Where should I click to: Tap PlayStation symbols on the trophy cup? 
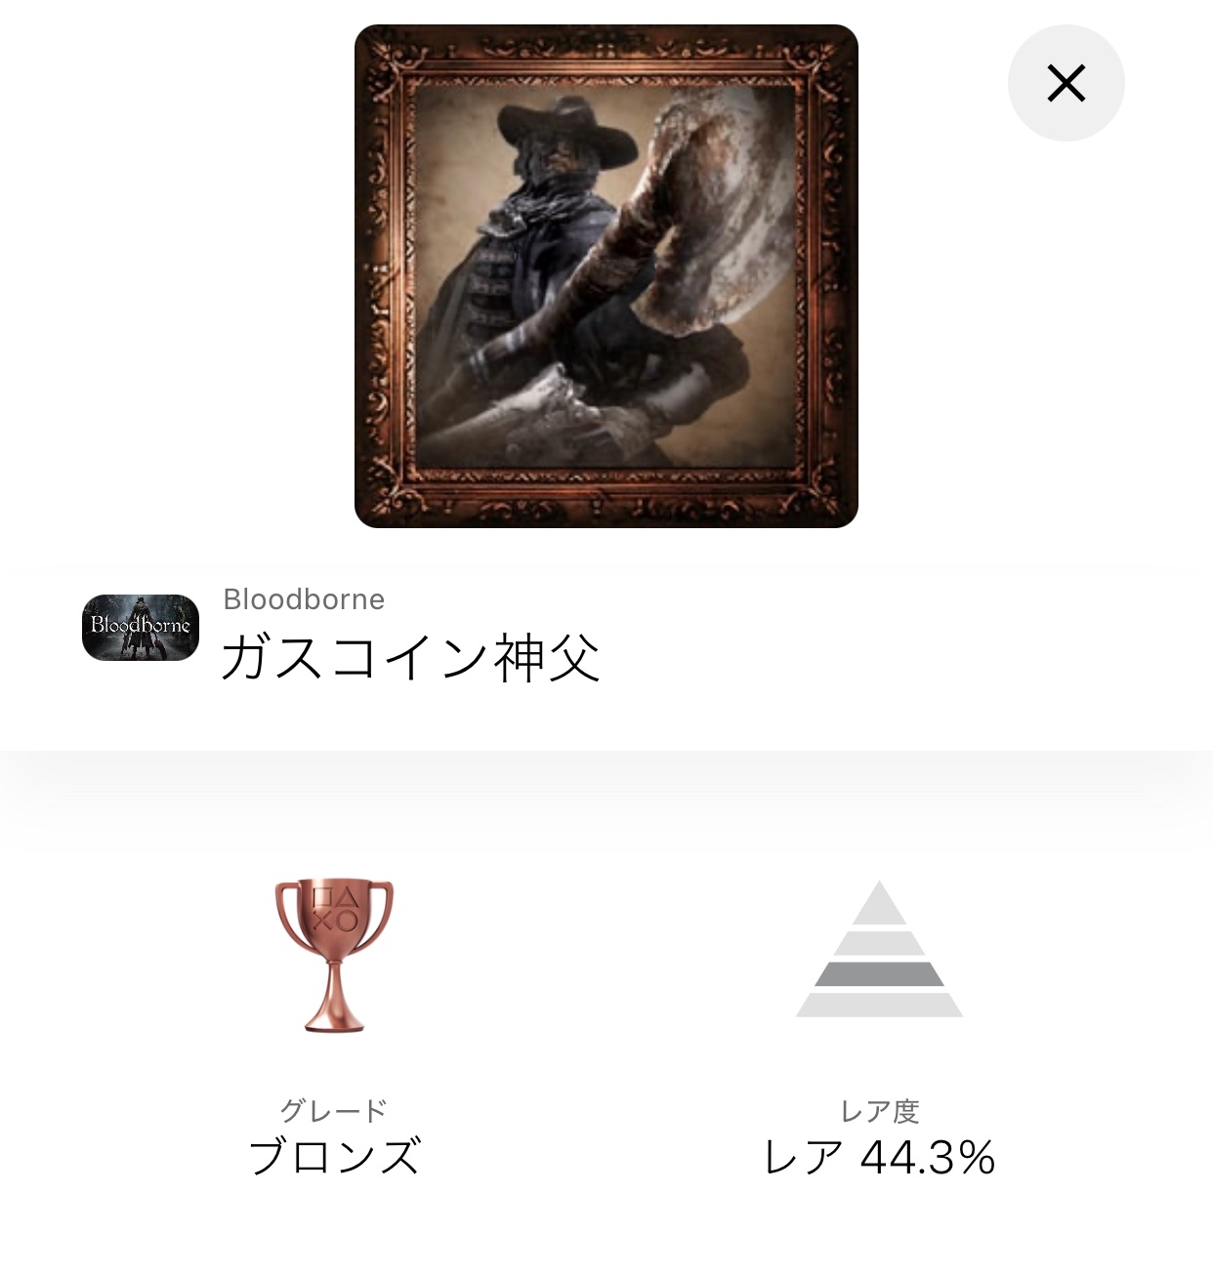334,909
